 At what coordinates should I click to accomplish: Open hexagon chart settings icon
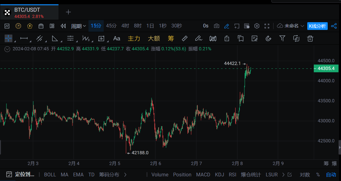[x=257, y=26]
